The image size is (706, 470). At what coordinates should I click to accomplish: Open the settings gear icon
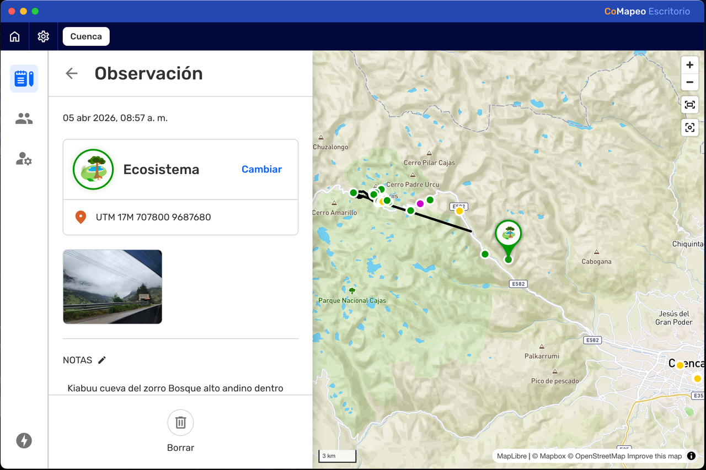click(x=43, y=36)
